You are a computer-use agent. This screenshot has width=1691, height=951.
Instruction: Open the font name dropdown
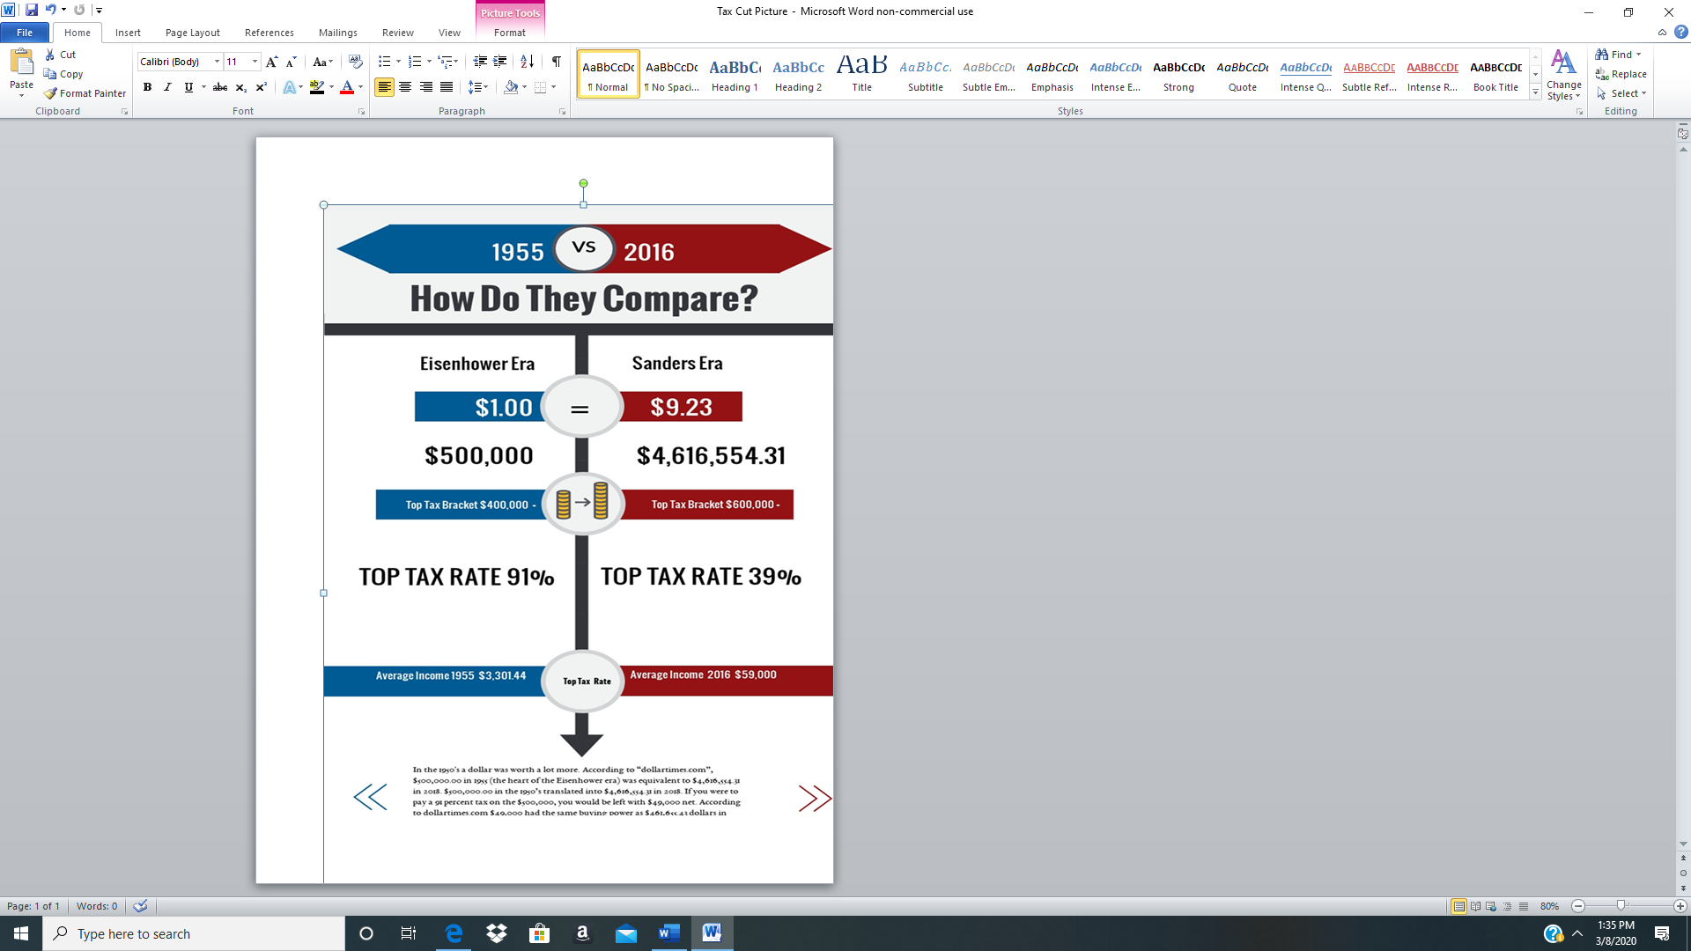tap(217, 62)
